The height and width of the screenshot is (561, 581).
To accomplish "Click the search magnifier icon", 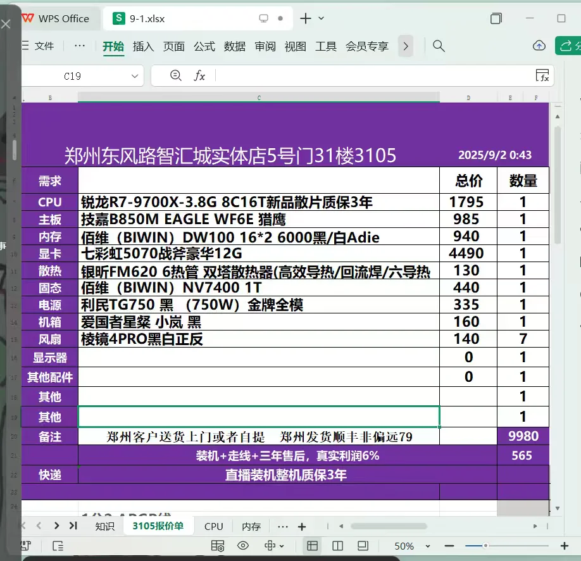I will (x=439, y=46).
